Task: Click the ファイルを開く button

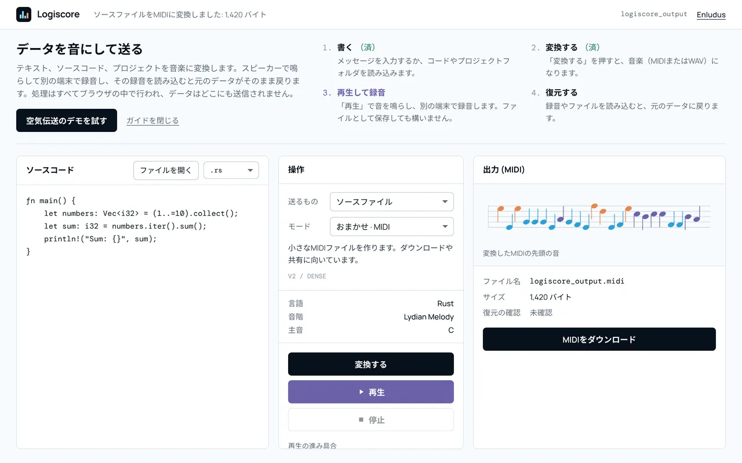Action: coord(166,170)
